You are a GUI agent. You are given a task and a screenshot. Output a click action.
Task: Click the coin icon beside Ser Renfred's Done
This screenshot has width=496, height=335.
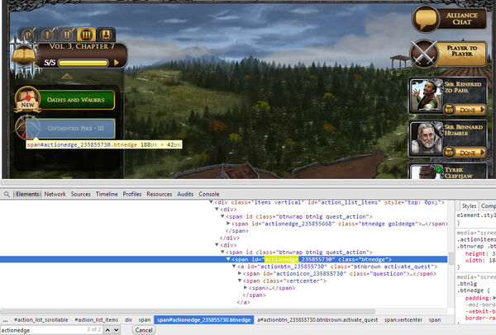click(449, 109)
